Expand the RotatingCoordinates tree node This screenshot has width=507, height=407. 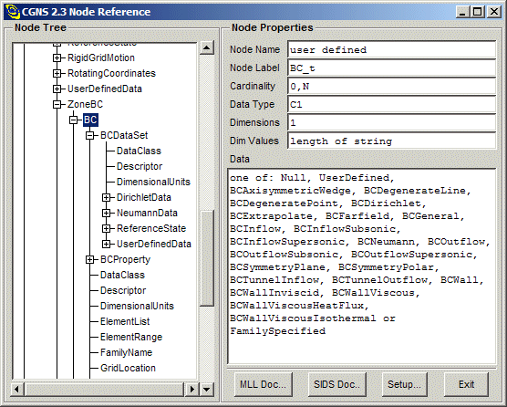coord(57,73)
